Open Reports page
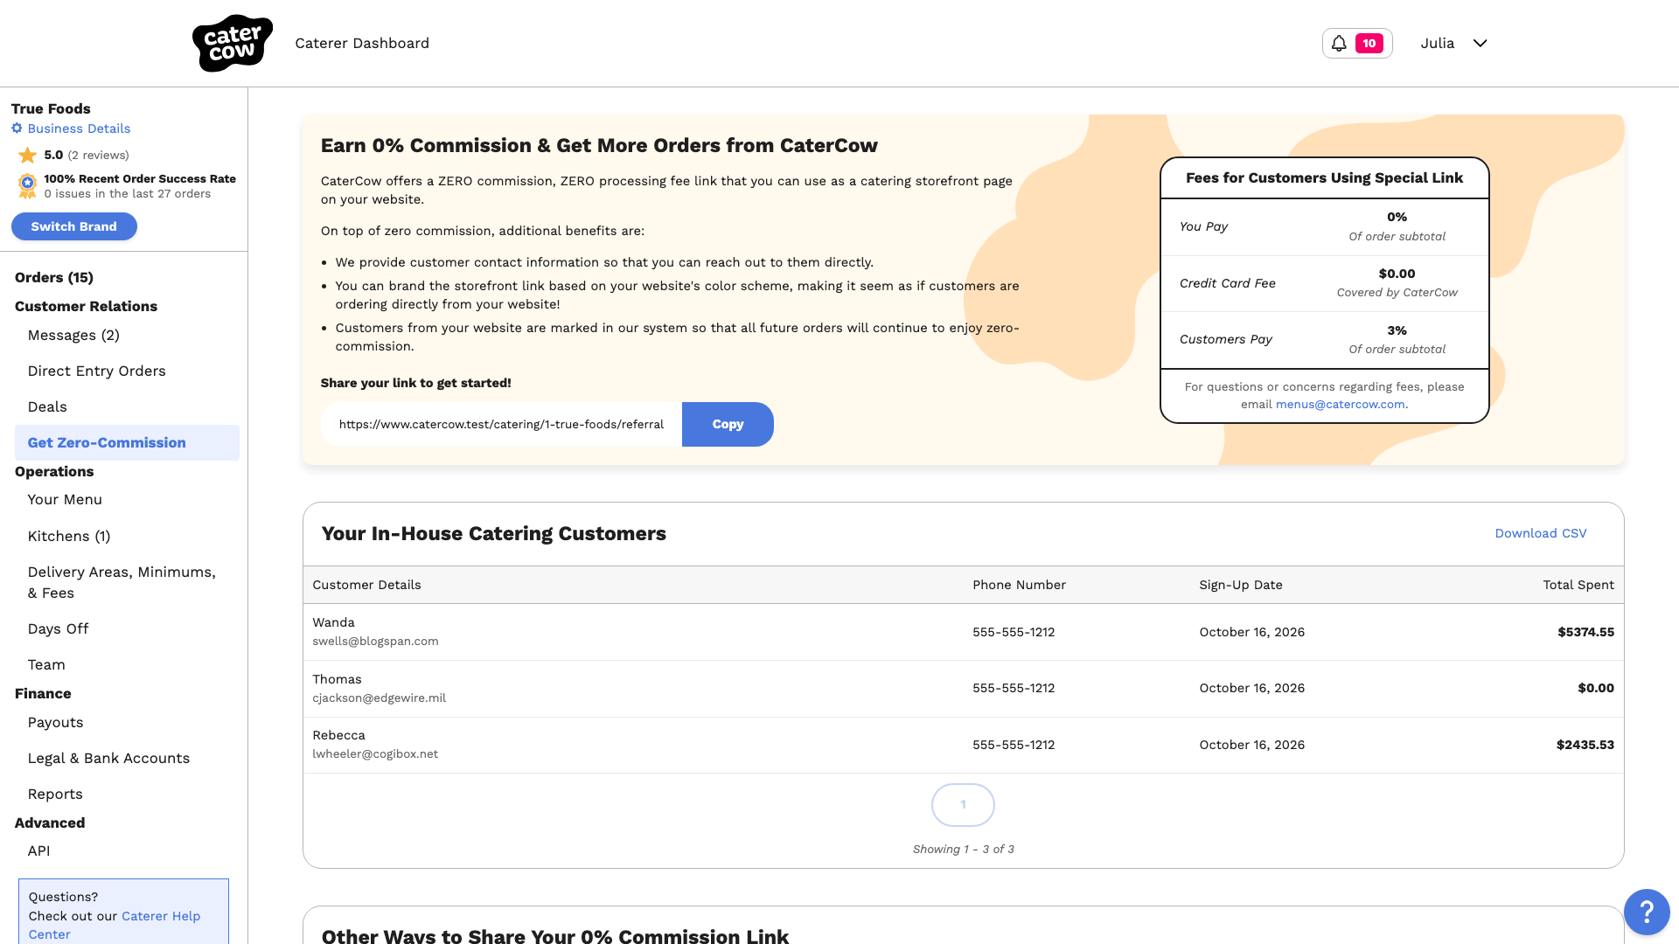The height and width of the screenshot is (944, 1679). tap(55, 794)
